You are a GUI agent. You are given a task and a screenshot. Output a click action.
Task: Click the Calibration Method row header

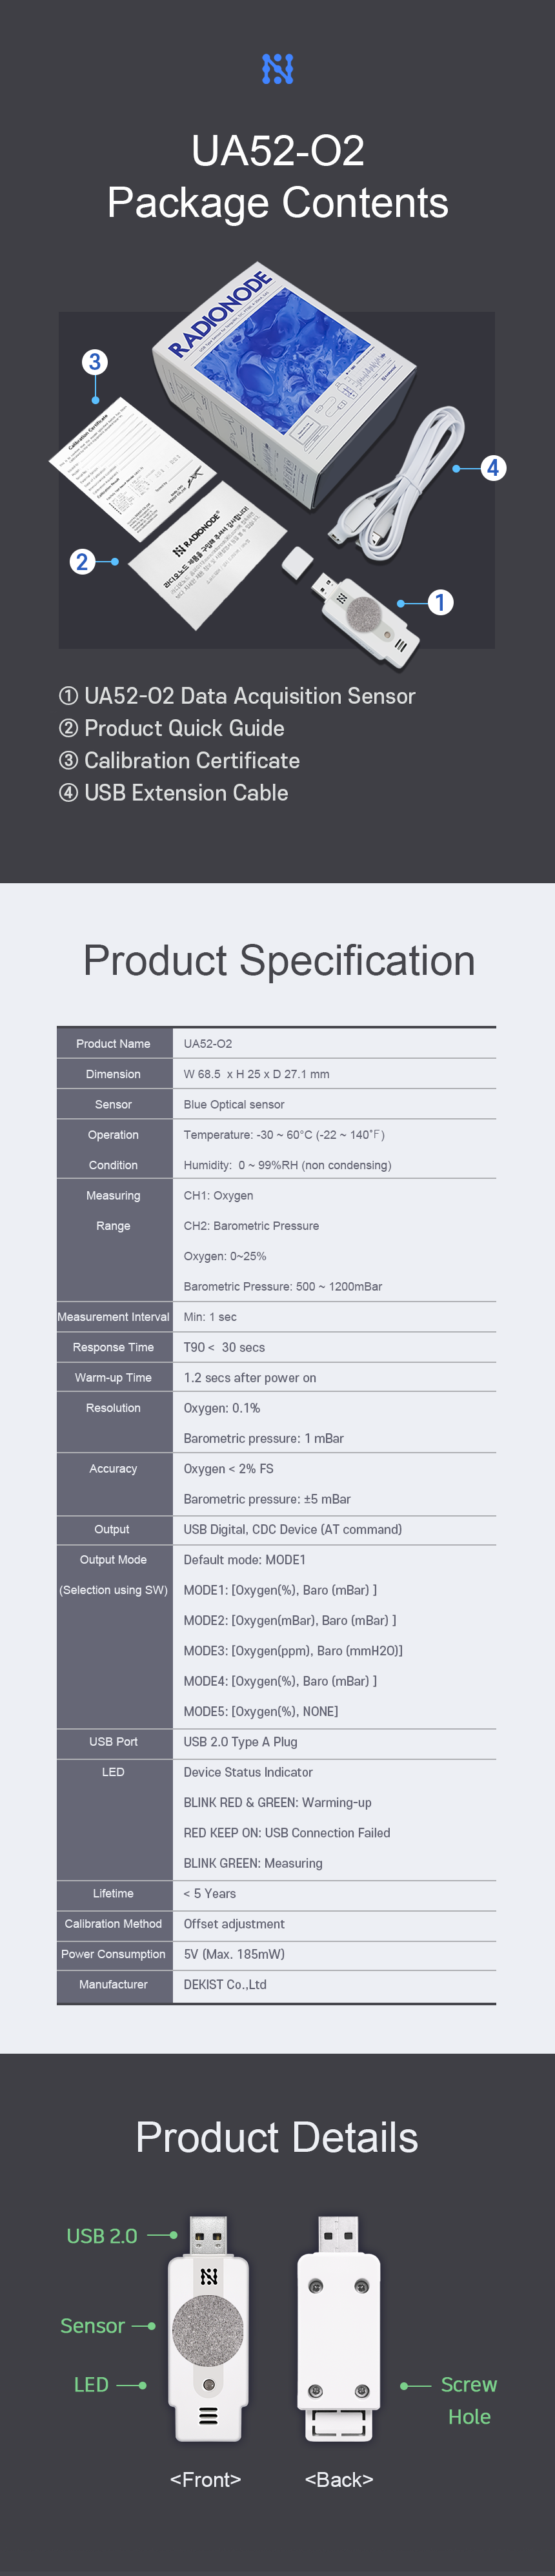(x=113, y=1924)
